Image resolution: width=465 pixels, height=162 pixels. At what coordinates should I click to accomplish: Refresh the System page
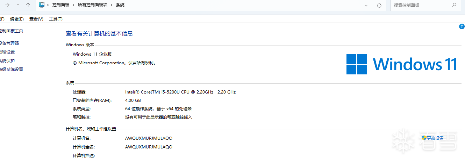point(379,5)
